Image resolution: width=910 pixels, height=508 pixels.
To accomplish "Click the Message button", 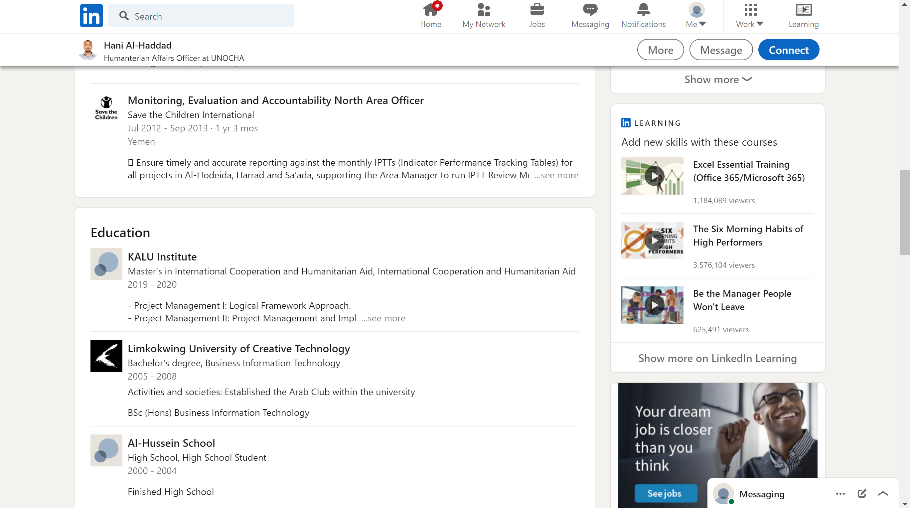I will point(721,50).
